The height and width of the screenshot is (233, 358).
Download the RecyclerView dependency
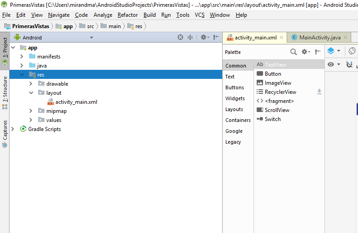[319, 92]
